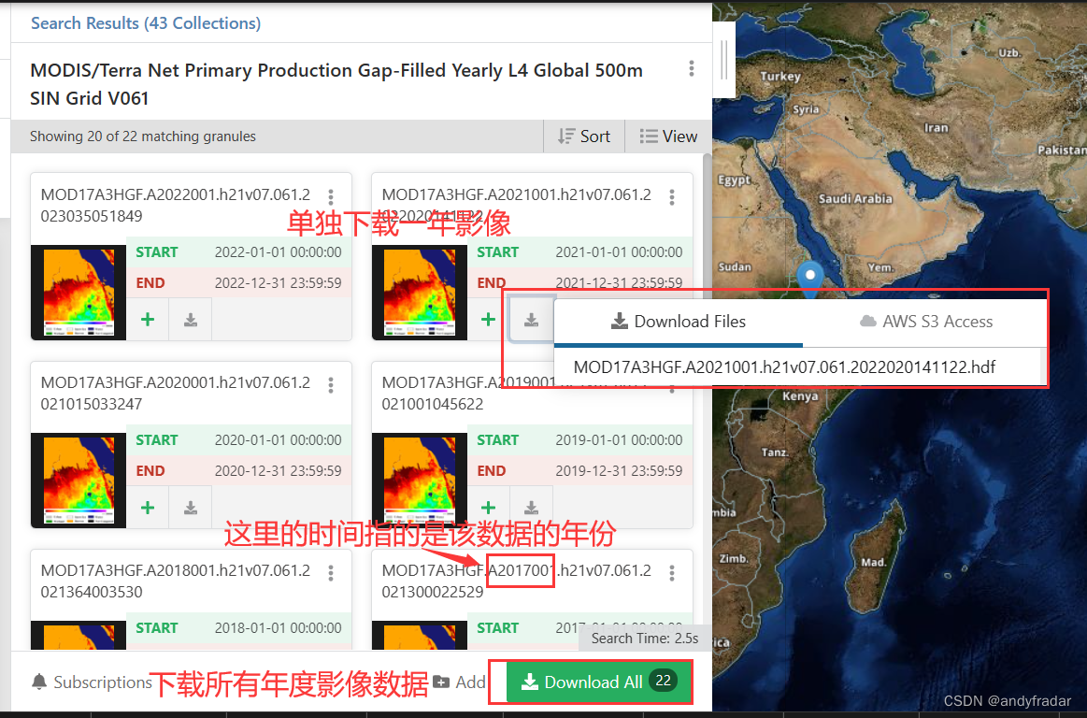Click the plus icon on the 2020 granule
Image resolution: width=1087 pixels, height=718 pixels.
[x=148, y=507]
